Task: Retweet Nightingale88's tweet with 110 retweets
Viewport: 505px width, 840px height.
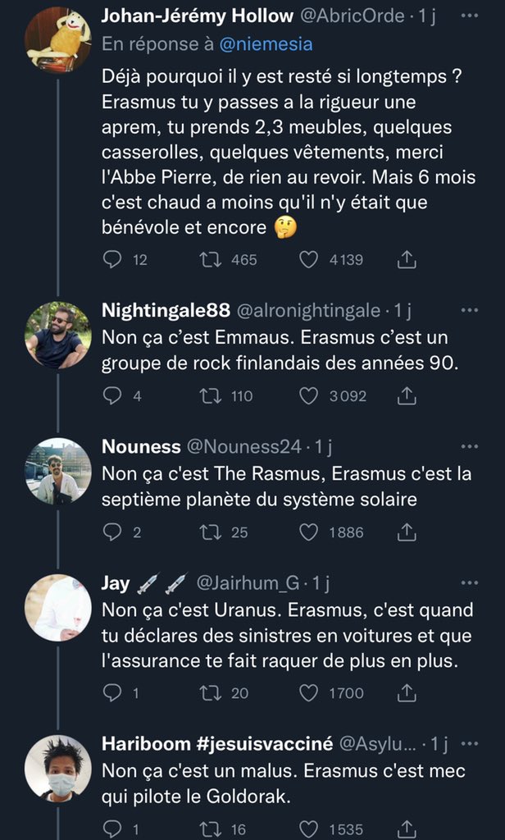Action: click(x=210, y=396)
